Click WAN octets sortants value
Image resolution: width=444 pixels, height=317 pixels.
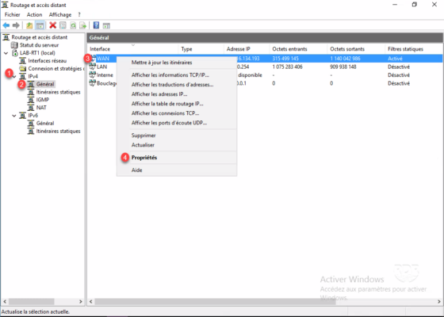point(345,59)
